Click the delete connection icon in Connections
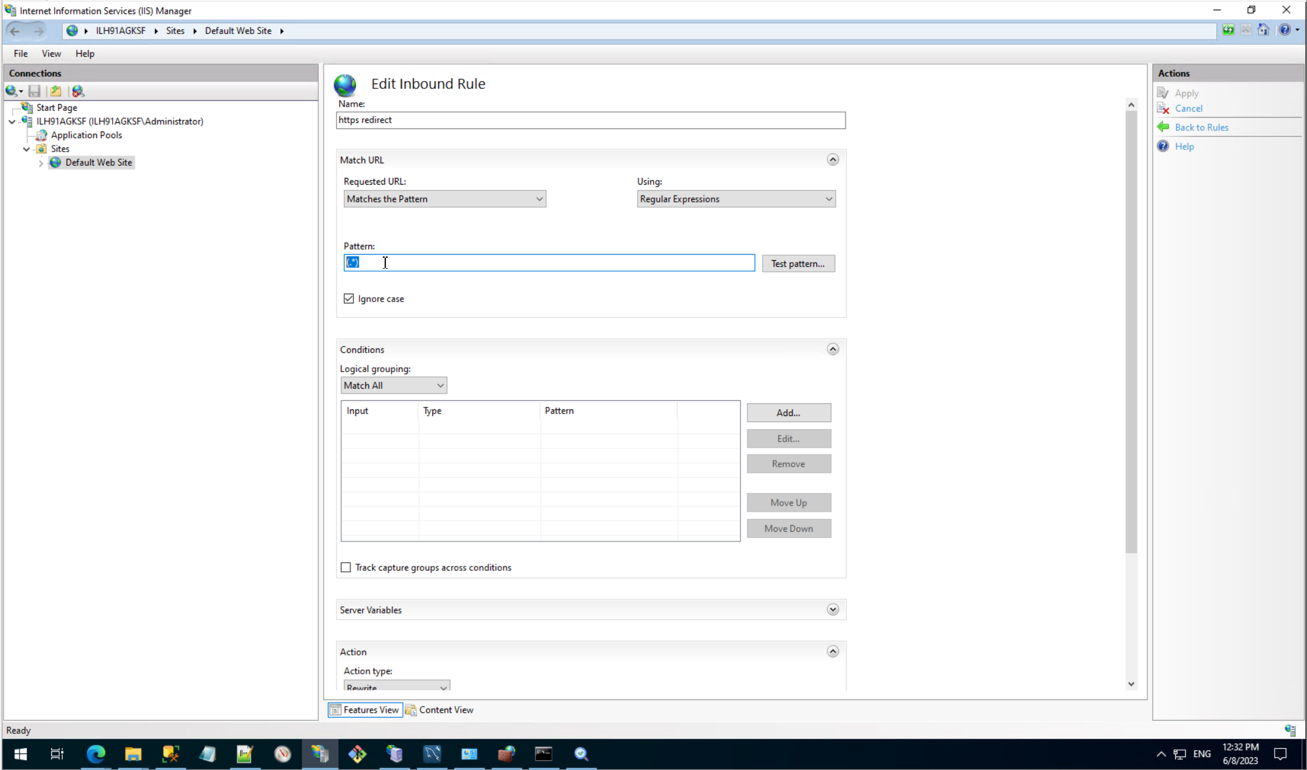 (x=78, y=91)
